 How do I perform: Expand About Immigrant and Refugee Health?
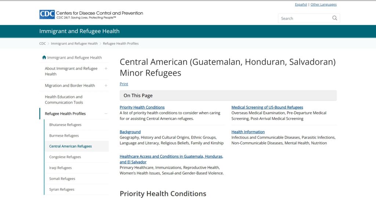click(106, 69)
